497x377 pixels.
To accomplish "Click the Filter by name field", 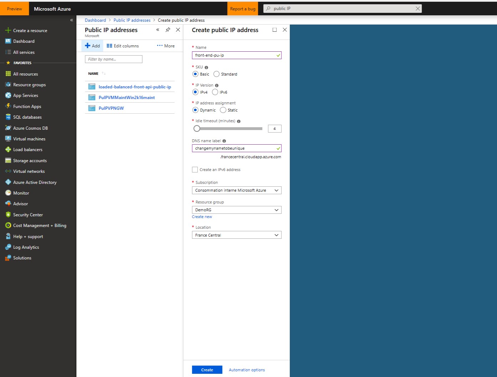I will [113, 59].
